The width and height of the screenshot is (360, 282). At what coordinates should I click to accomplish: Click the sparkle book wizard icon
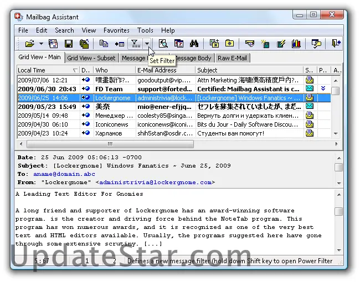pyautogui.click(x=265, y=43)
